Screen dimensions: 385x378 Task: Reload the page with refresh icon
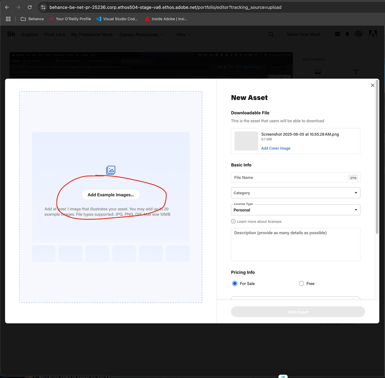click(x=30, y=7)
